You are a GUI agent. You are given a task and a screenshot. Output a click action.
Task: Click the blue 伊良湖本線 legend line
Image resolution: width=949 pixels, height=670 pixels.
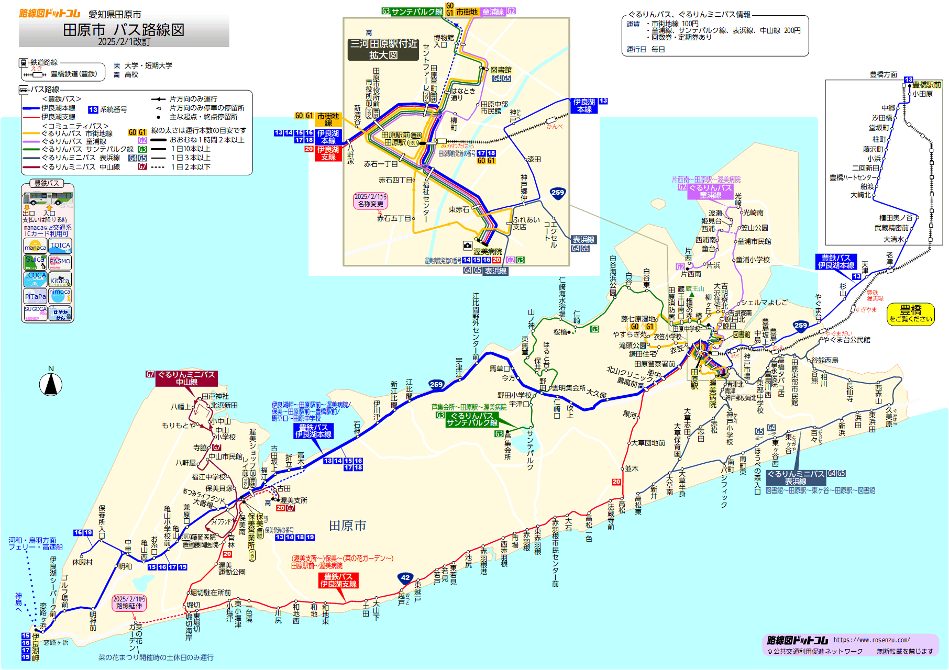point(31,108)
